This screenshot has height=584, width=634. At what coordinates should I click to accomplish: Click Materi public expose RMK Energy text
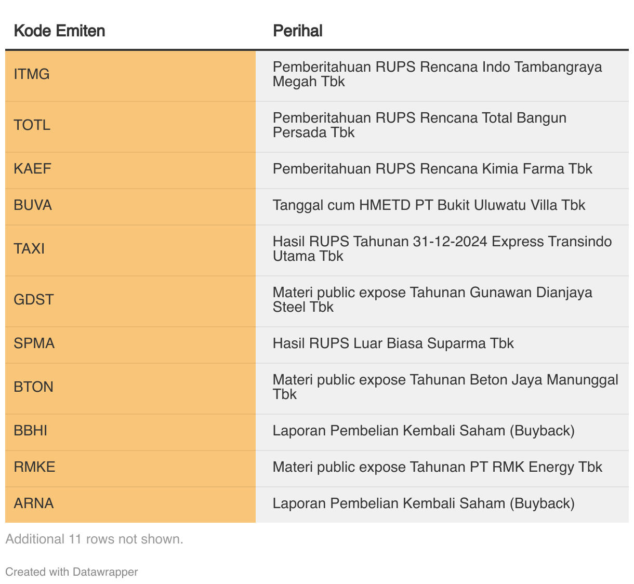(x=437, y=467)
